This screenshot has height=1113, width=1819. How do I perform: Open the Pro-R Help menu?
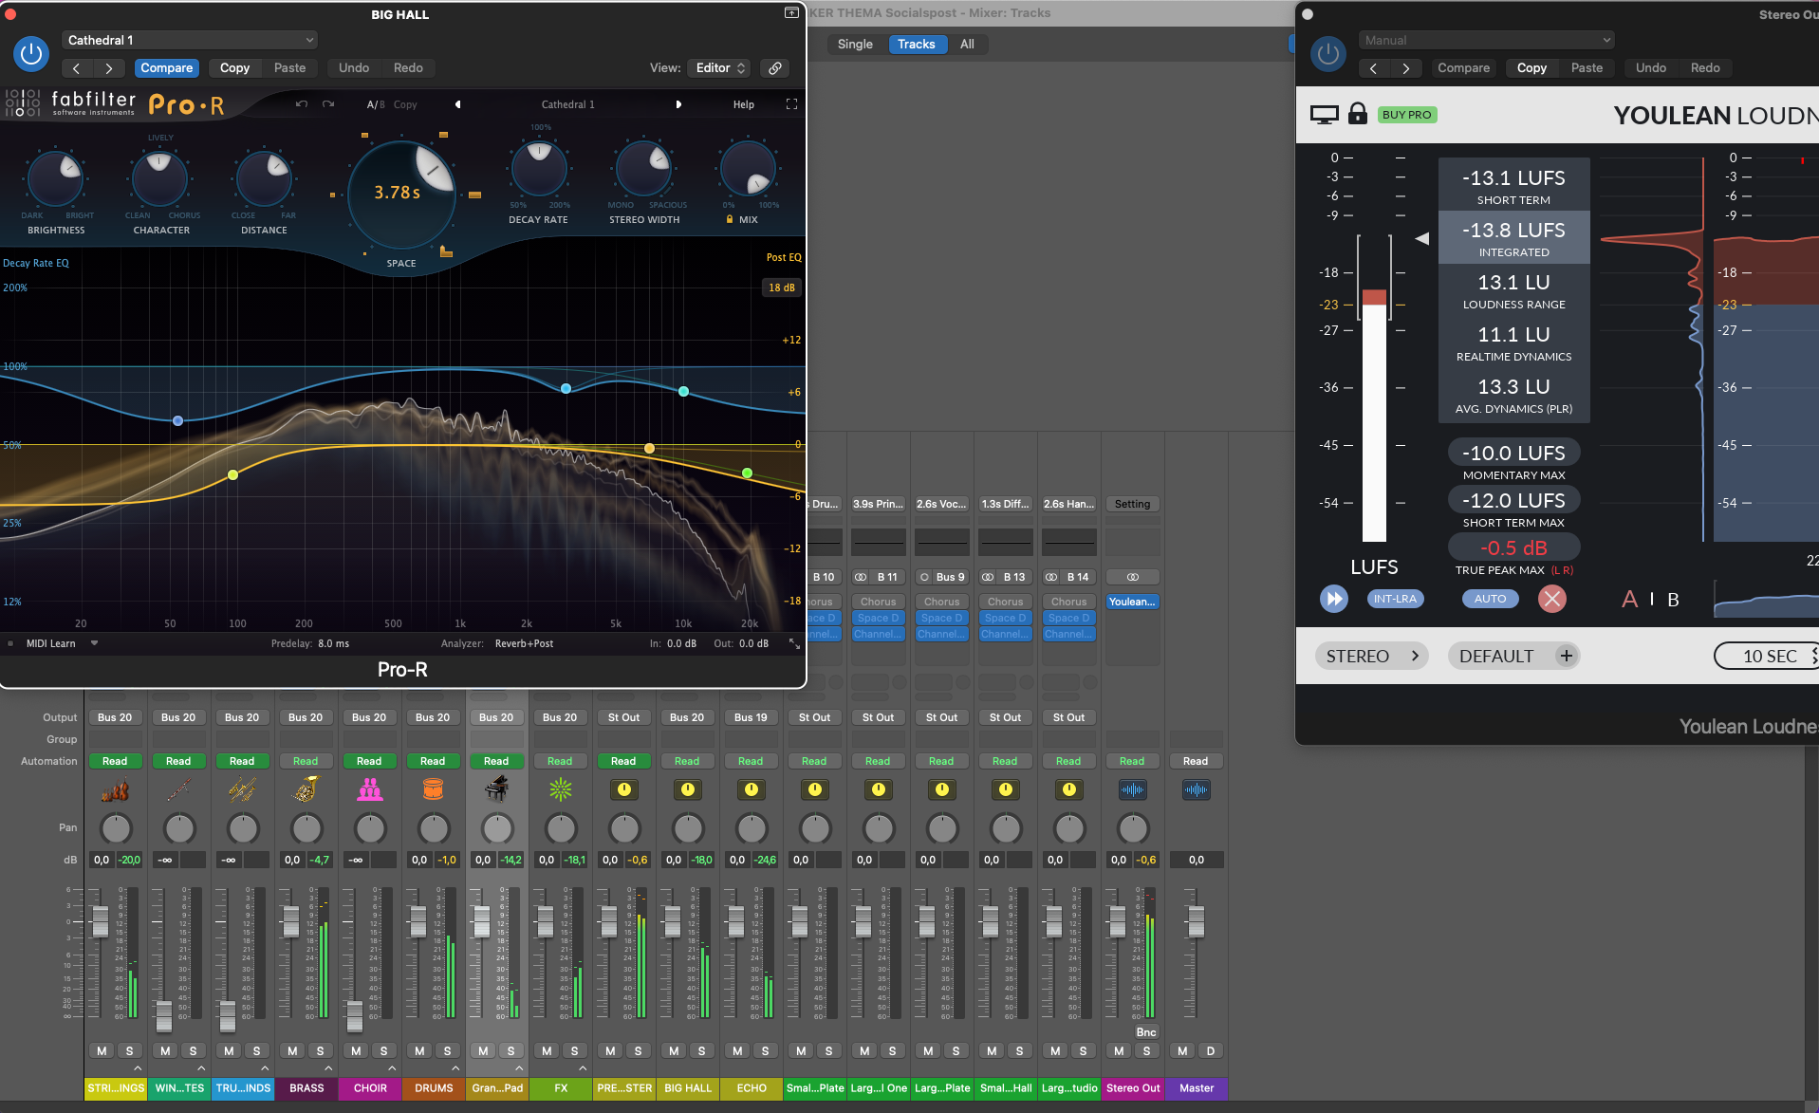tap(744, 104)
